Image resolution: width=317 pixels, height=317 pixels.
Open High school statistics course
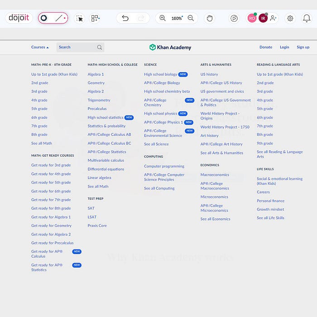[x=106, y=117]
